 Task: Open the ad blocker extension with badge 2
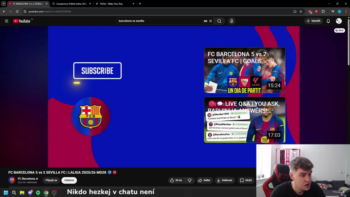pyautogui.click(x=310, y=11)
